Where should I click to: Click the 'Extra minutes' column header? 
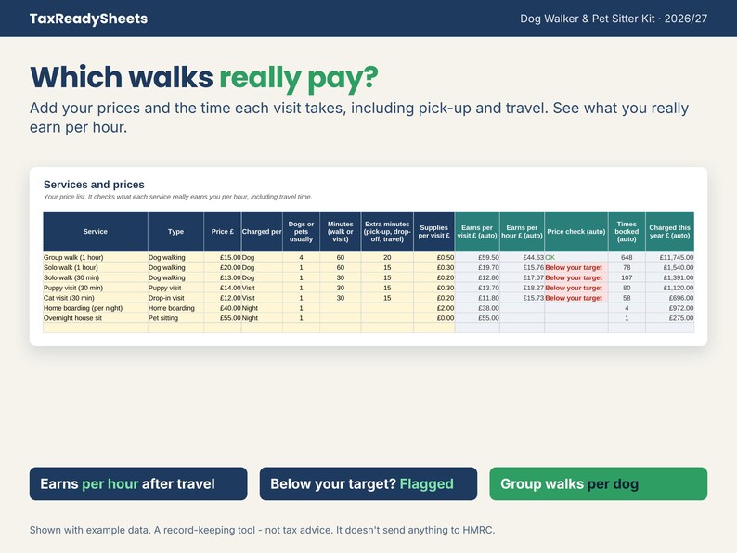(x=387, y=232)
